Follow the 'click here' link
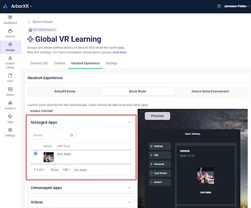251x208 pixels. click(x=120, y=52)
